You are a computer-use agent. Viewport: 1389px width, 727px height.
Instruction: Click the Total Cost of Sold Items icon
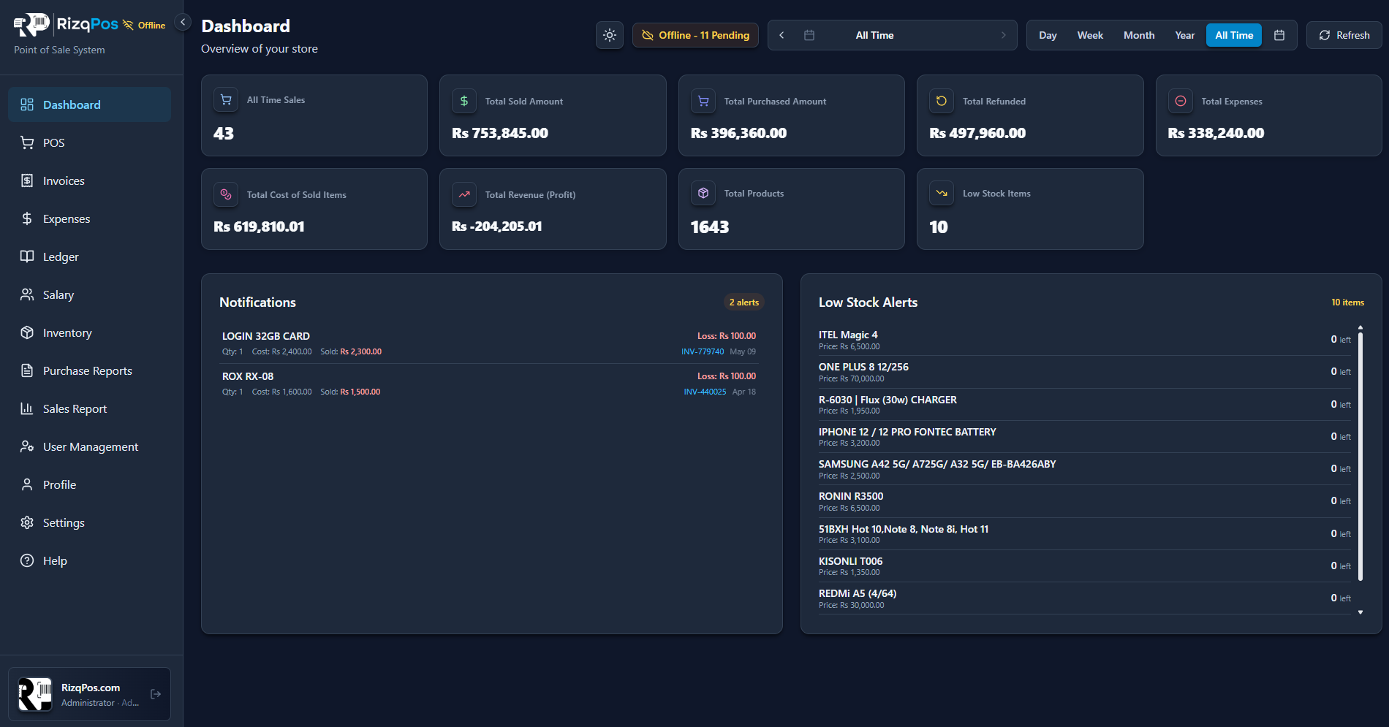click(226, 194)
